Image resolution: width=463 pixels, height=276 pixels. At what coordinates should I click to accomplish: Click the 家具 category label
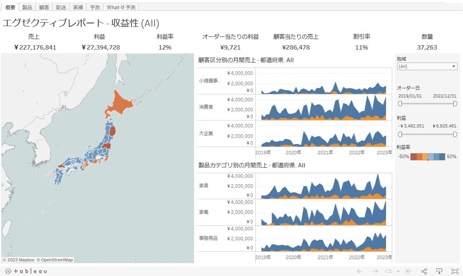coord(204,185)
